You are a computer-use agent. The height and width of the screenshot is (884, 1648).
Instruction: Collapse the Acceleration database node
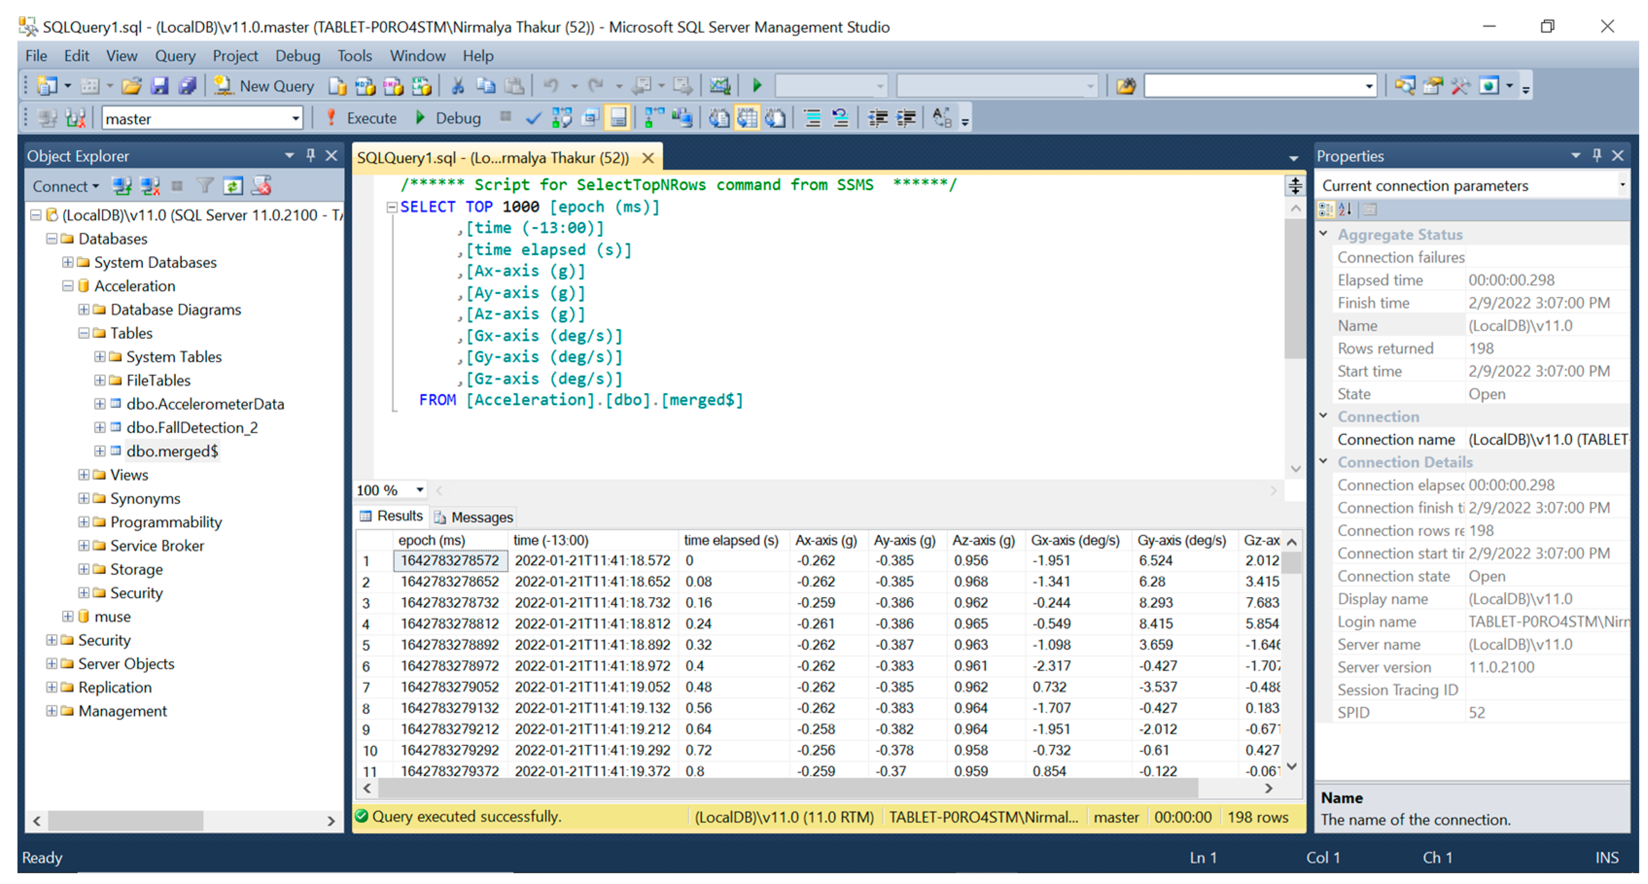coord(68,287)
